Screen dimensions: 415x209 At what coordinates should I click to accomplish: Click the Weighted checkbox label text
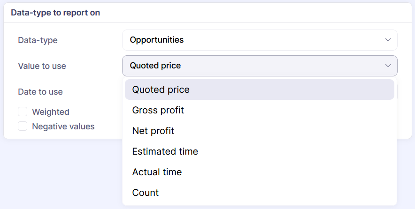click(51, 112)
